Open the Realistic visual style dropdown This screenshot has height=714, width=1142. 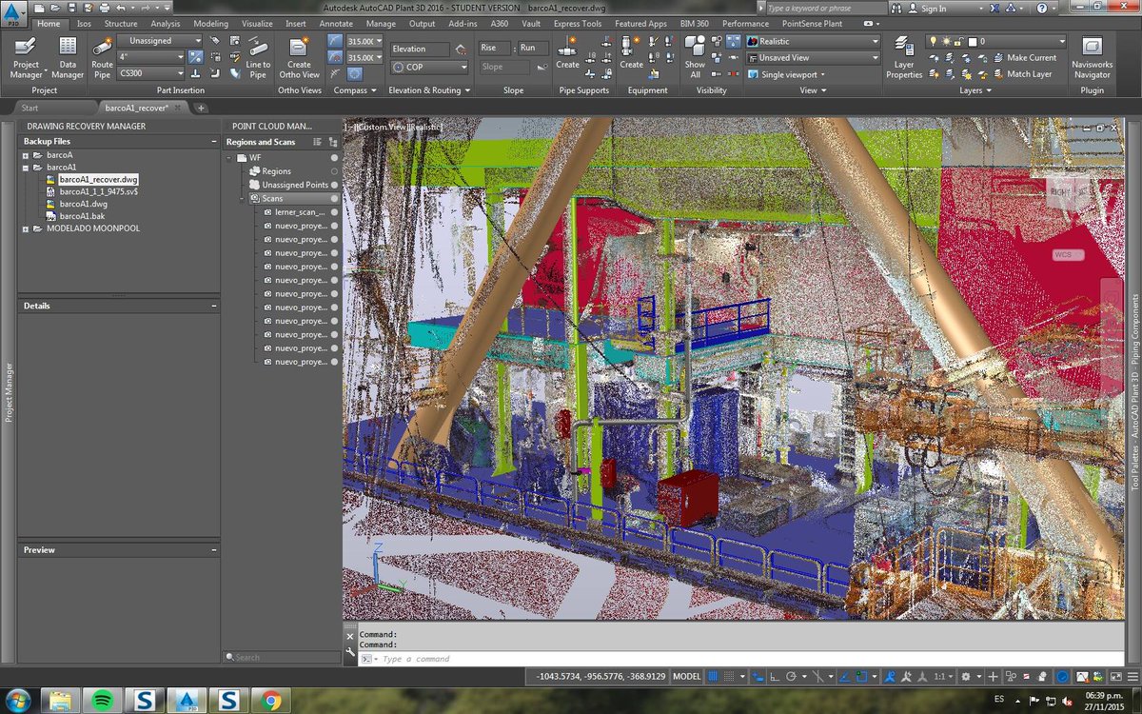(x=813, y=41)
